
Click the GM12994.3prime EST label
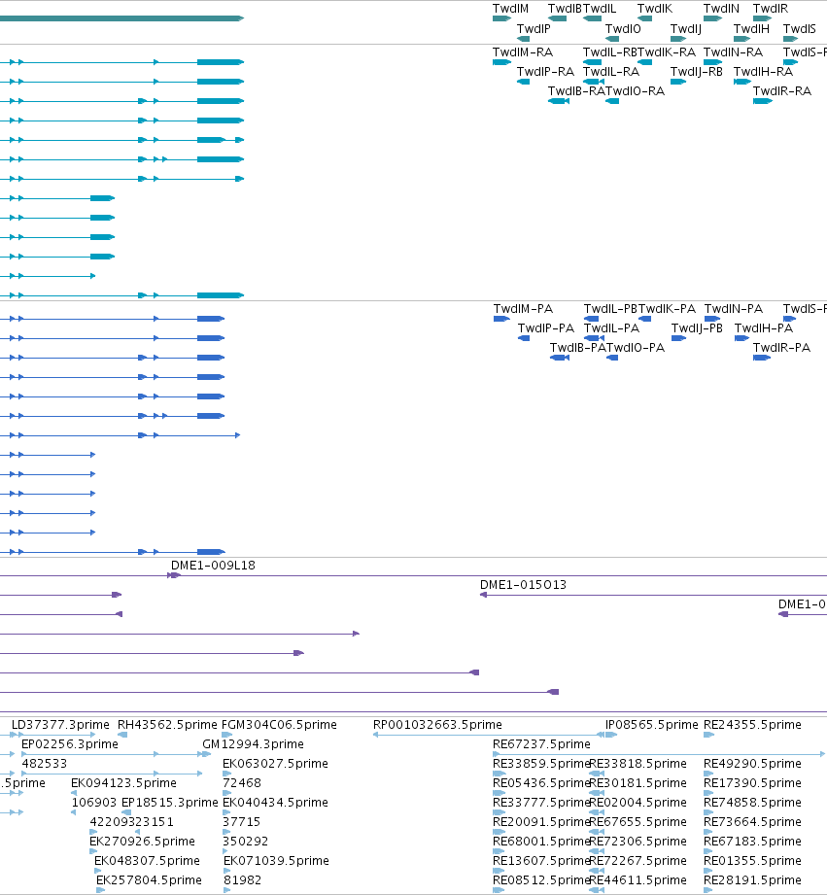coord(253,743)
